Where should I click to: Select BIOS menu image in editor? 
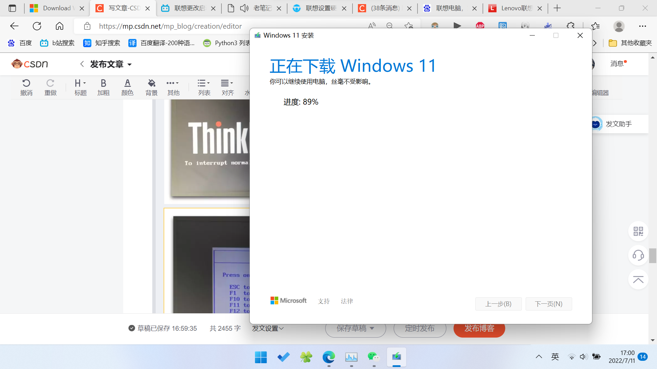tap(211, 264)
